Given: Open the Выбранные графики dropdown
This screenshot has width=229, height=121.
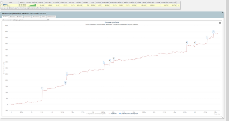Looking at the screenshot, I should [31, 20].
